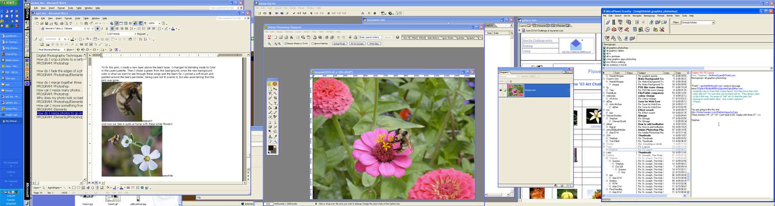The width and height of the screenshot is (775, 206).
Task: Click Font Color button in Word toolbar
Action: (173, 28)
